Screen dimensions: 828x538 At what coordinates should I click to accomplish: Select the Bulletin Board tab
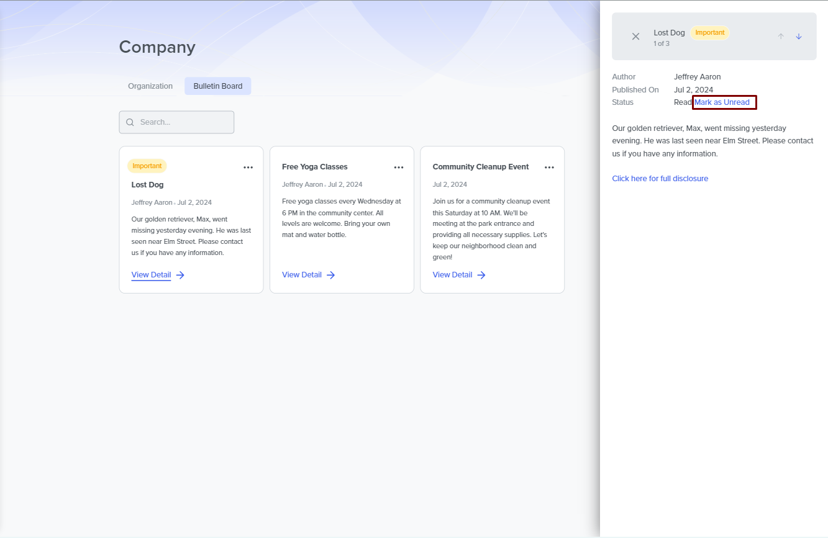pos(218,86)
